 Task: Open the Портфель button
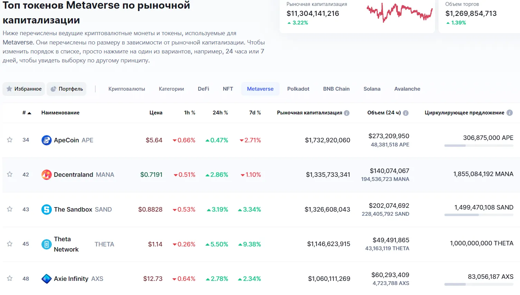click(67, 89)
